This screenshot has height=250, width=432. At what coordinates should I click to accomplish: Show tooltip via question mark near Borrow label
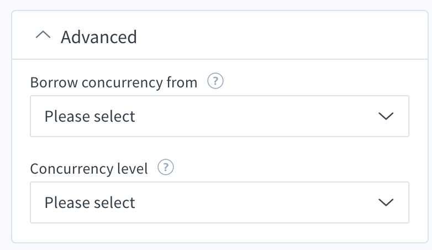[215, 81]
